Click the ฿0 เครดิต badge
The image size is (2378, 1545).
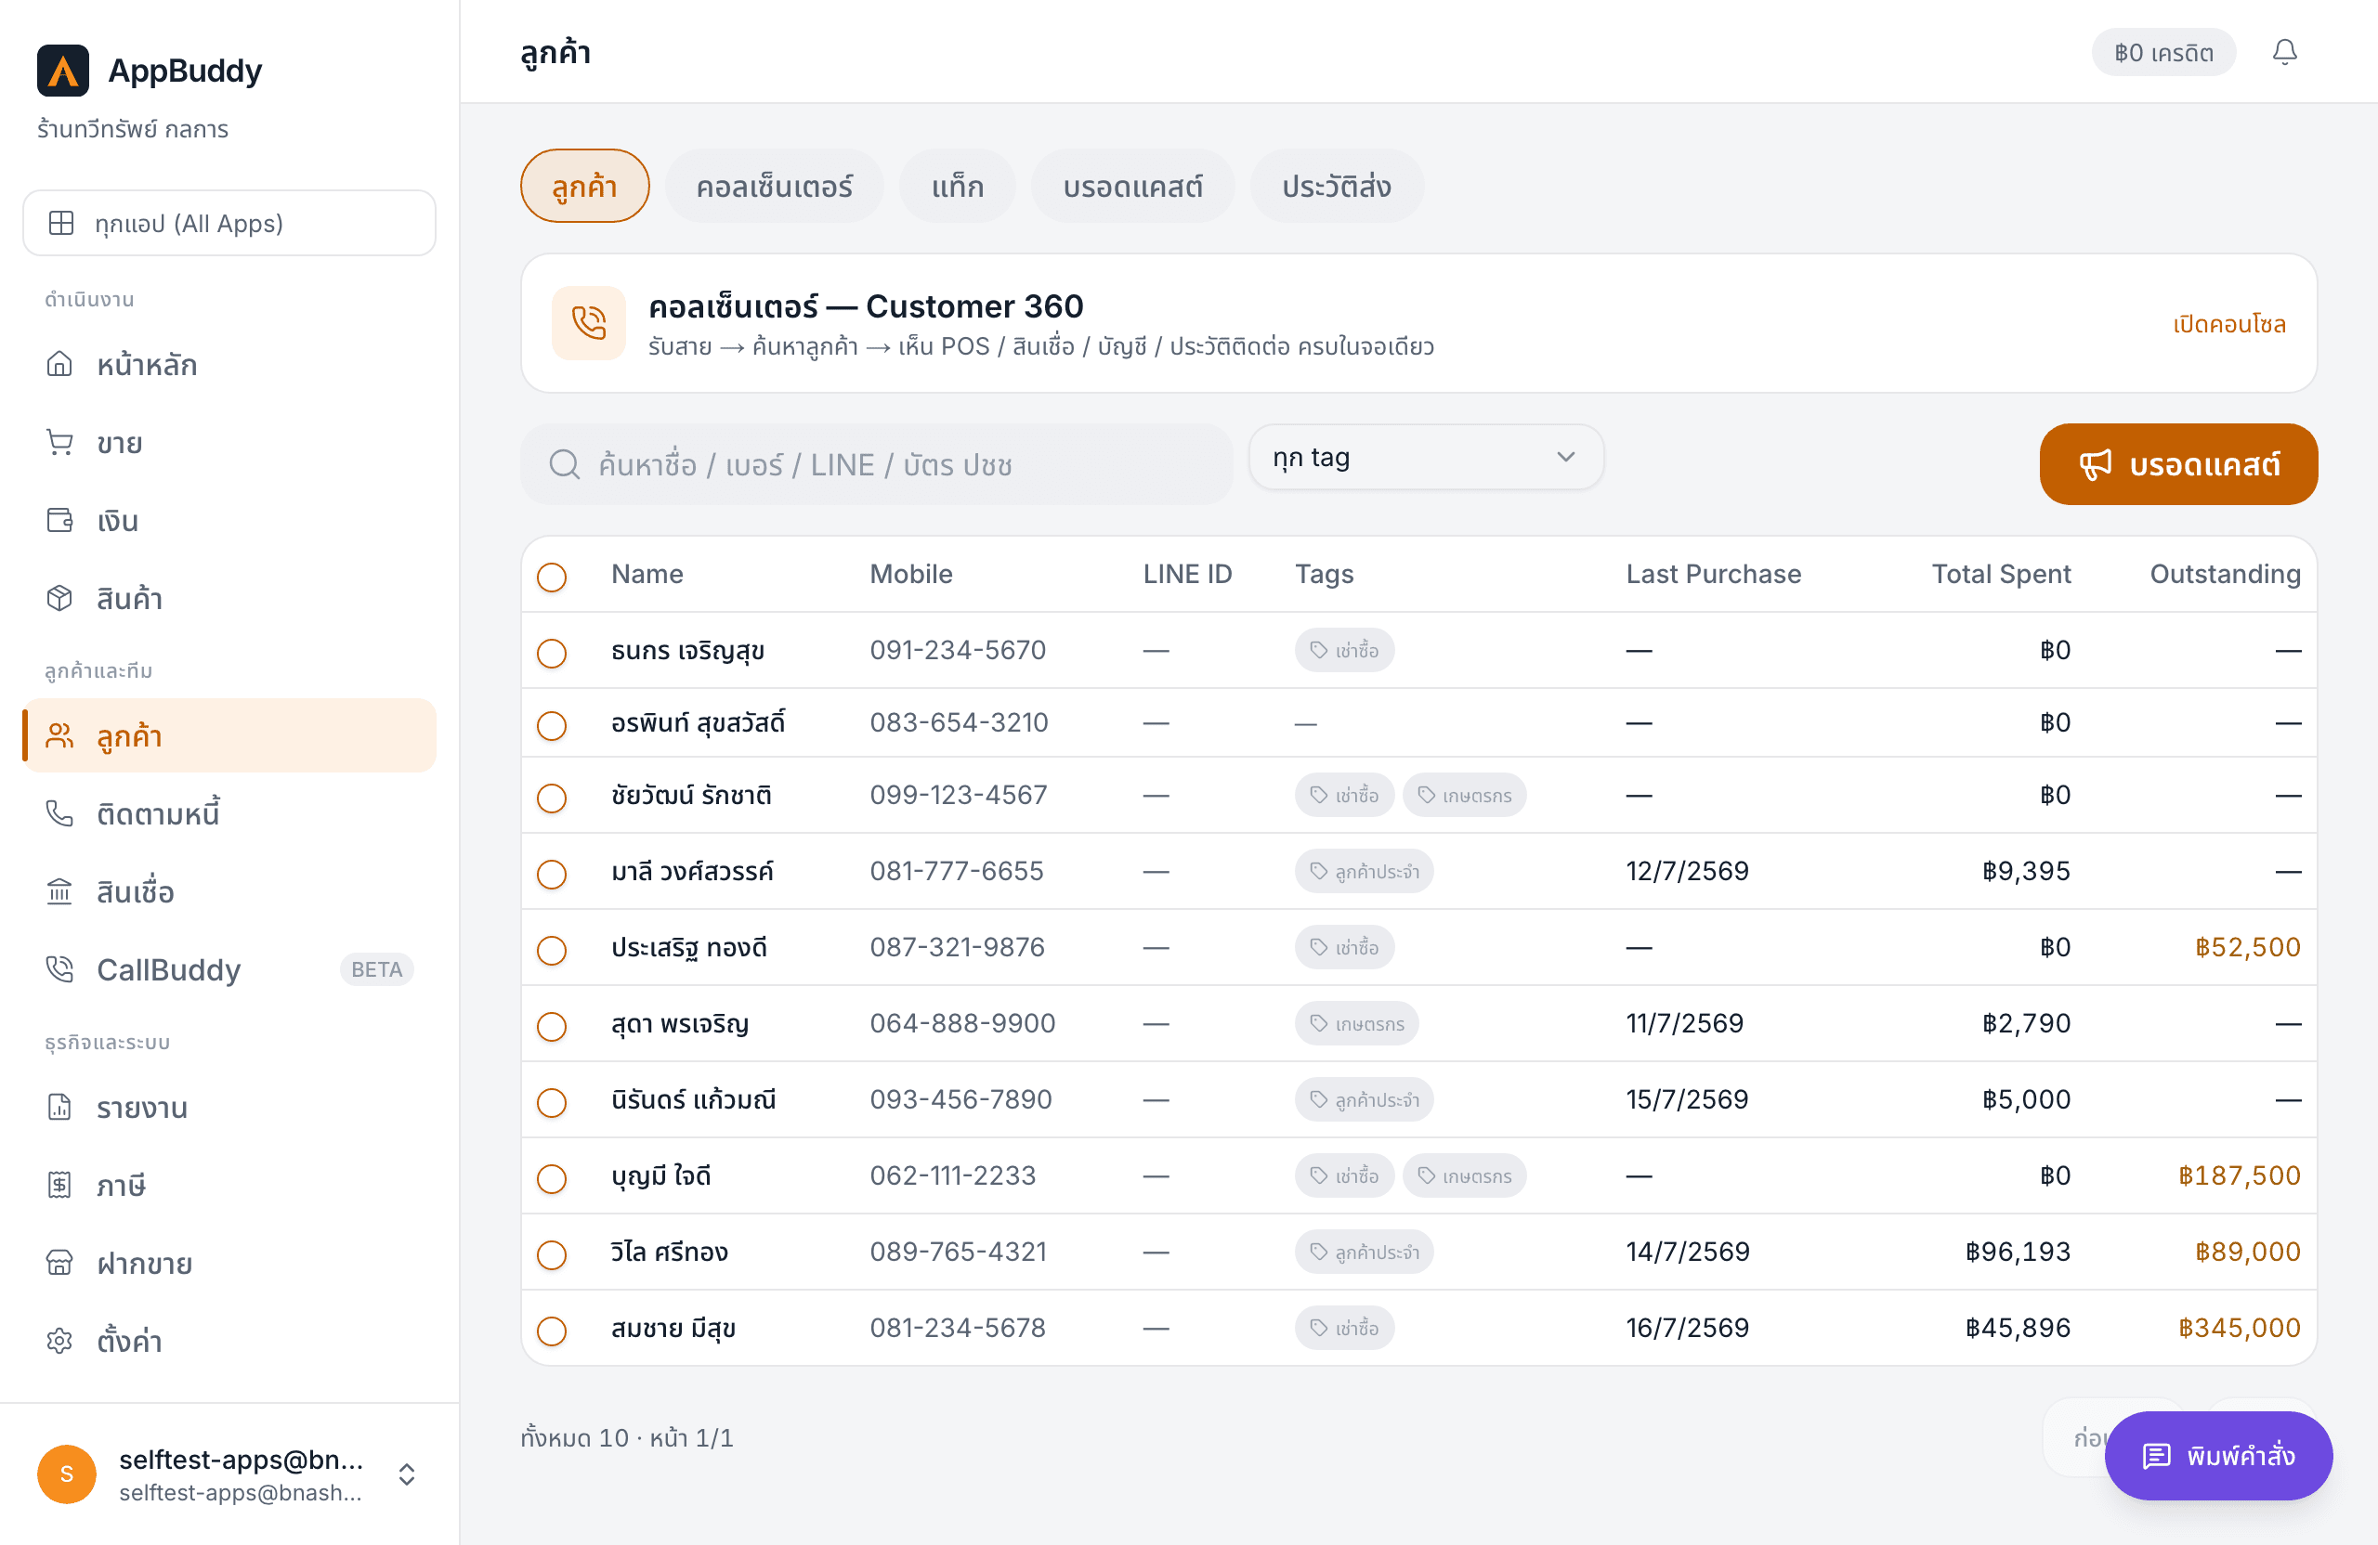pos(2163,52)
